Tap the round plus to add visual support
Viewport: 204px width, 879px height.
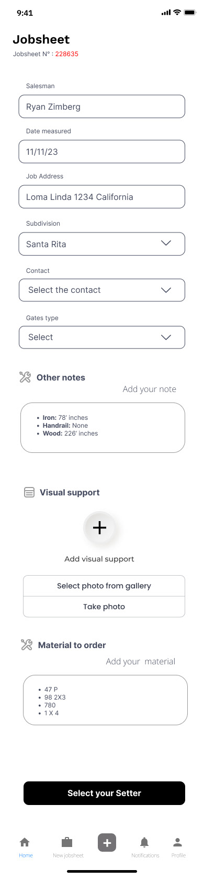[99, 527]
